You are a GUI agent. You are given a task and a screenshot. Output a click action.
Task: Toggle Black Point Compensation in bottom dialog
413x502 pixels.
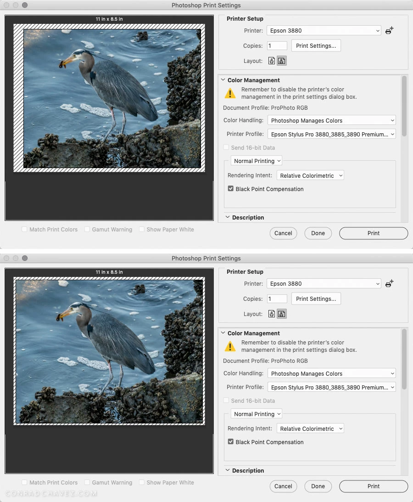pyautogui.click(x=231, y=441)
